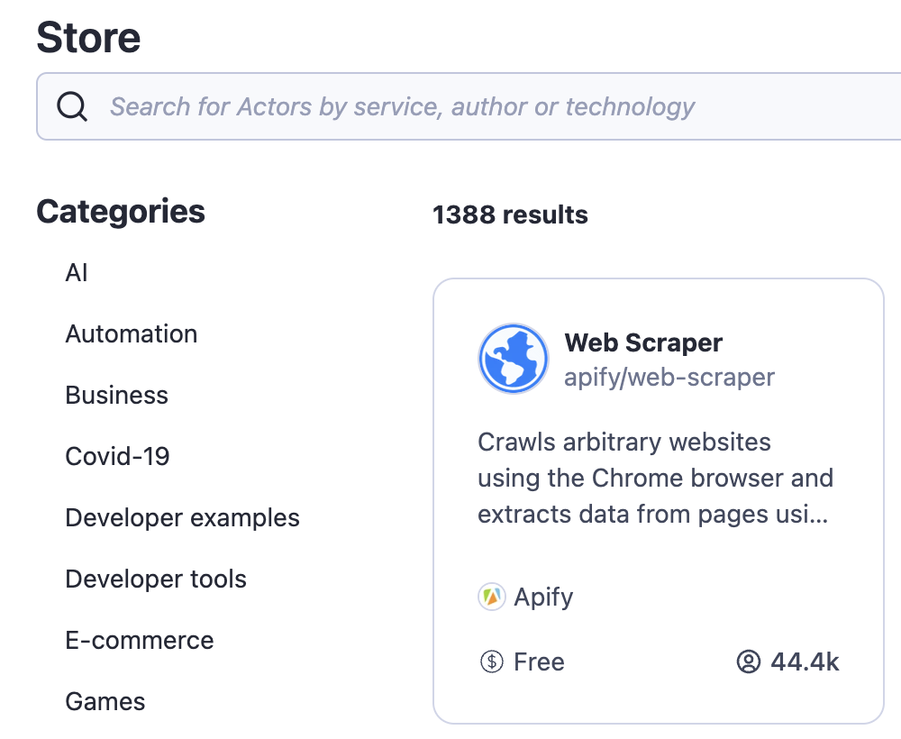Open the Games category
The image size is (901, 739).
tap(105, 701)
